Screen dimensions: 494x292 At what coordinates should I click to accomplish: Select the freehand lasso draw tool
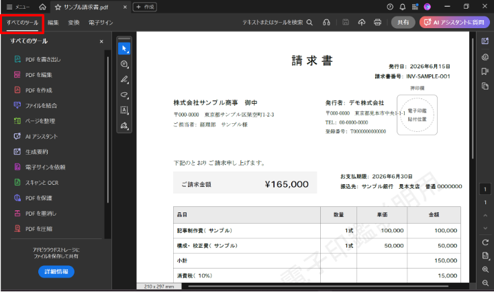(x=124, y=95)
